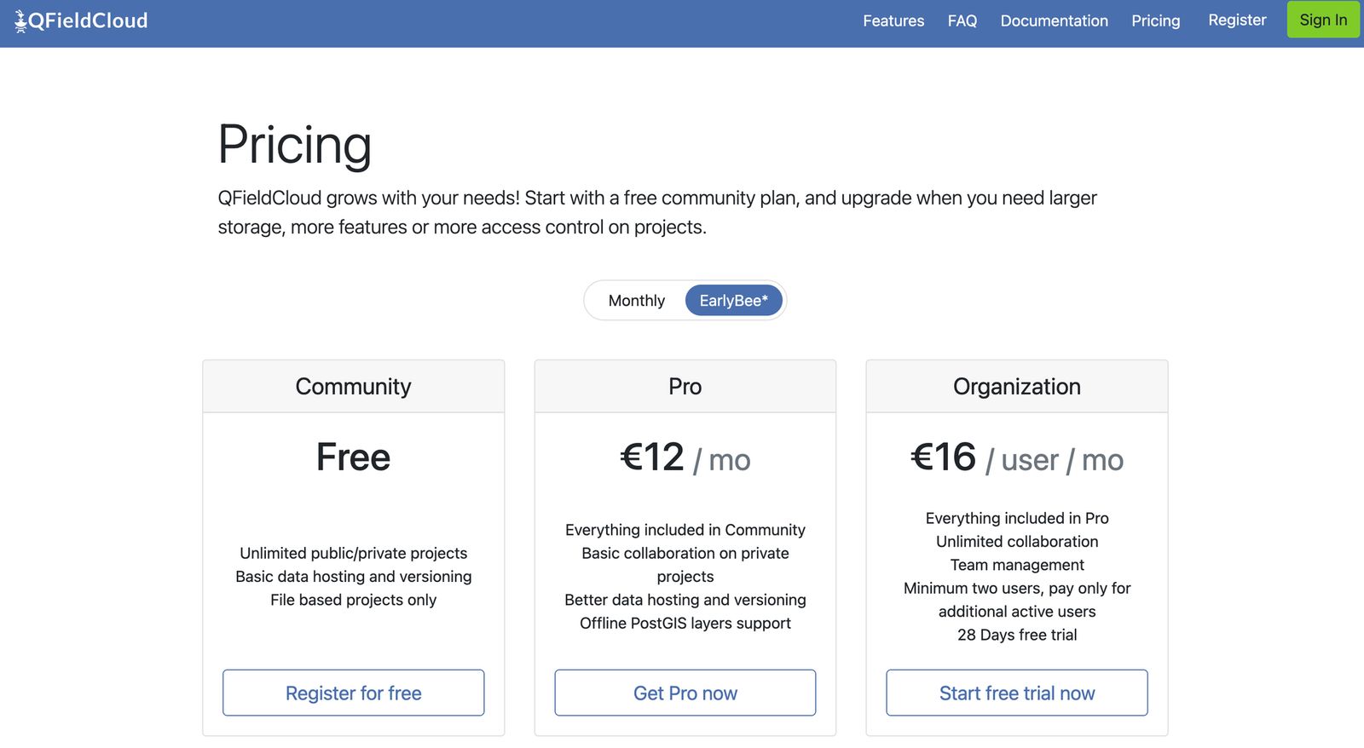Click the Pricing page title
Image resolution: width=1364 pixels, height=748 pixels.
[295, 145]
